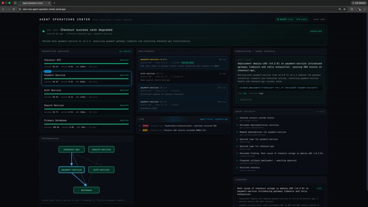Viewport: 368px width, 207px height.
Task: Click the ERROR log level tag
Action: coord(146,126)
